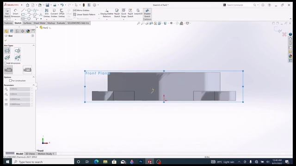Select the Spline sketch tool

tap(35, 10)
